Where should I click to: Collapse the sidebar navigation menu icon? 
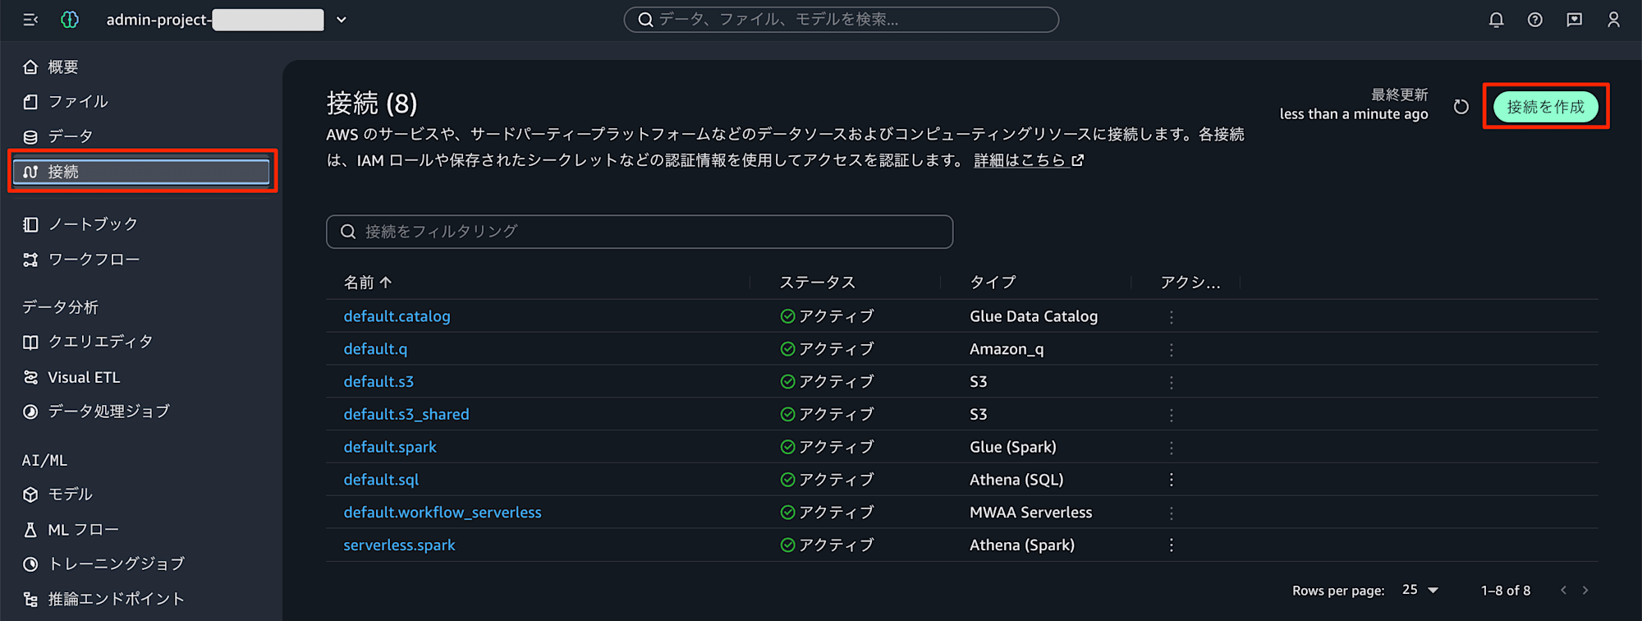pos(30,20)
